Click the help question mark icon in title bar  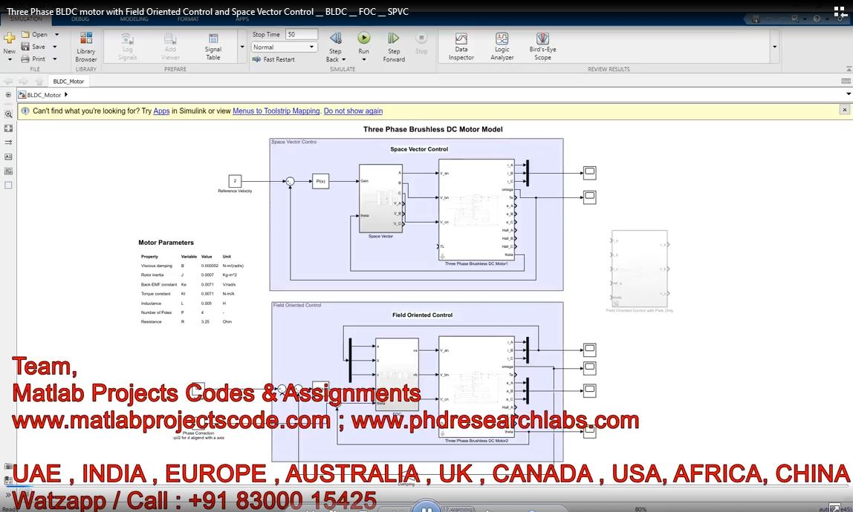pos(817,19)
